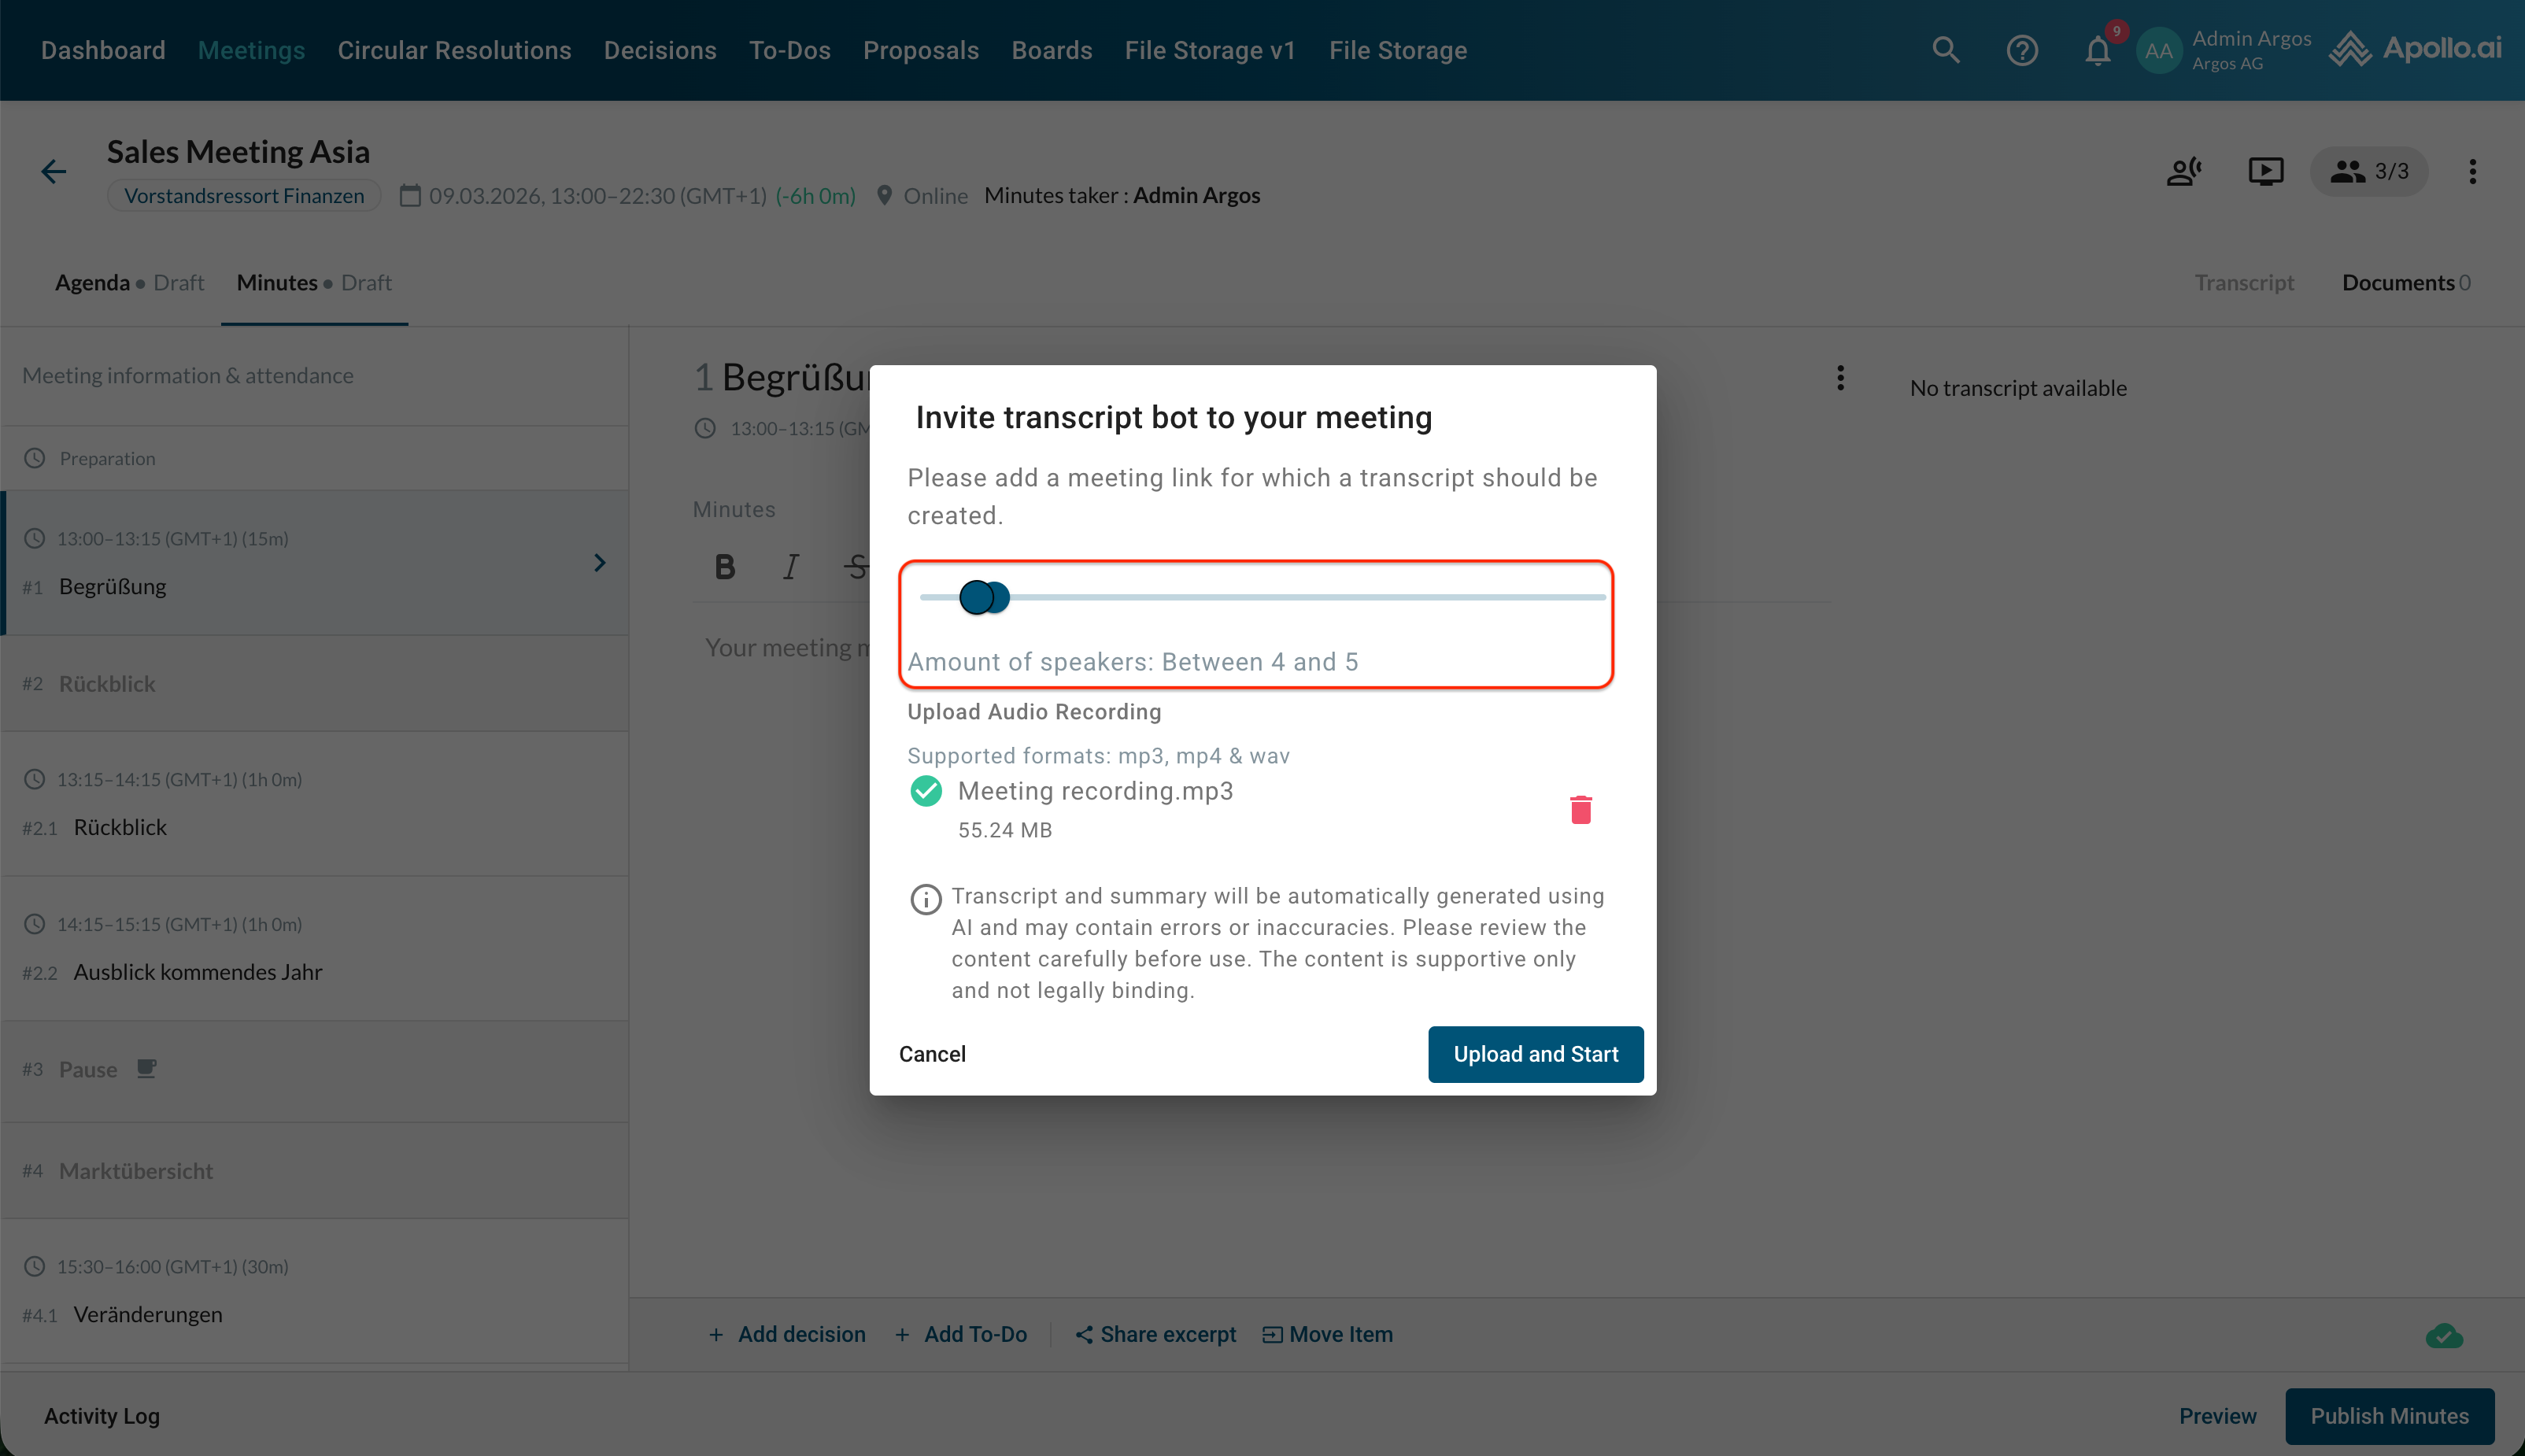Start presentation mode via screen play icon
The height and width of the screenshot is (1456, 2525).
(x=2265, y=172)
